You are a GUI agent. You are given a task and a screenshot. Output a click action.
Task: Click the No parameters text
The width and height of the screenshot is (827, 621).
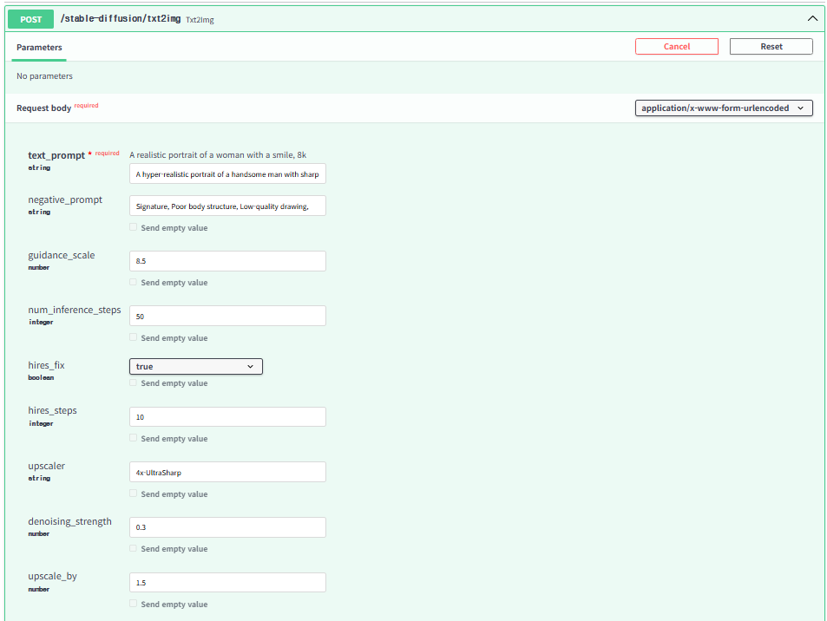click(44, 76)
